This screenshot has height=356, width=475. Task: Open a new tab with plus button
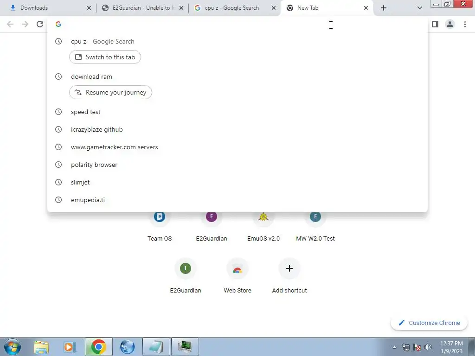pos(384,8)
